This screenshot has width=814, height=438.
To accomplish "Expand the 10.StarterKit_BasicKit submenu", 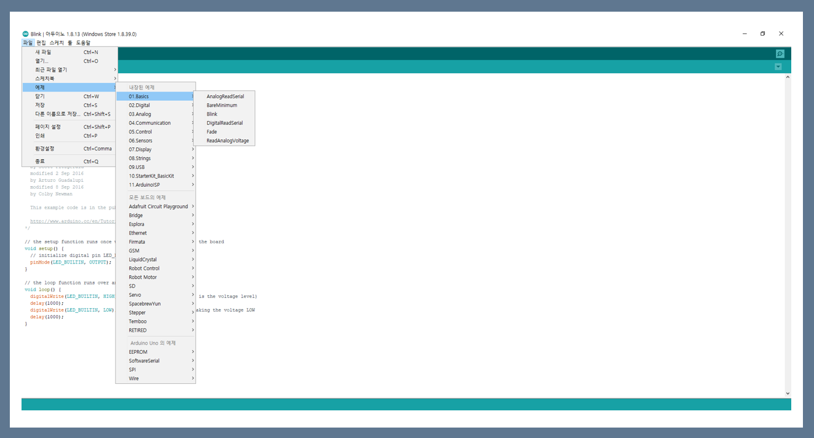I will click(156, 176).
